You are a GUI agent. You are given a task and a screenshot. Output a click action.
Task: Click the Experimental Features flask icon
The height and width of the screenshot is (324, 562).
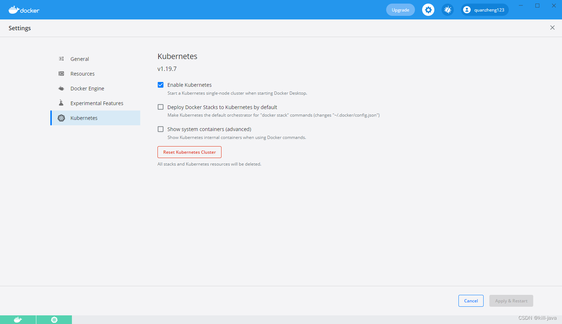[61, 103]
